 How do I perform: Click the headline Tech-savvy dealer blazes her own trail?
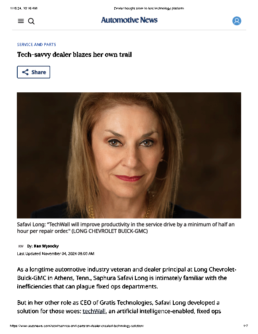click(x=75, y=55)
